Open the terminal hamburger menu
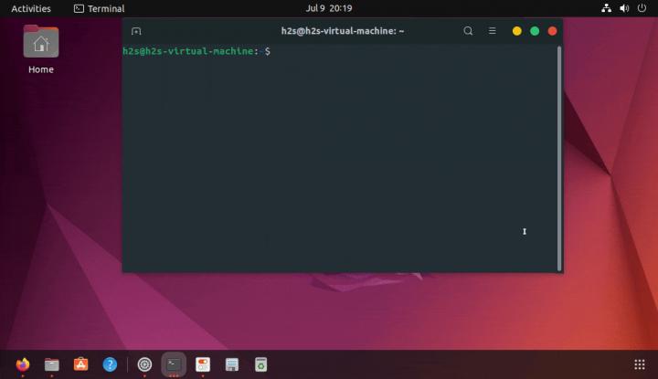 (492, 31)
